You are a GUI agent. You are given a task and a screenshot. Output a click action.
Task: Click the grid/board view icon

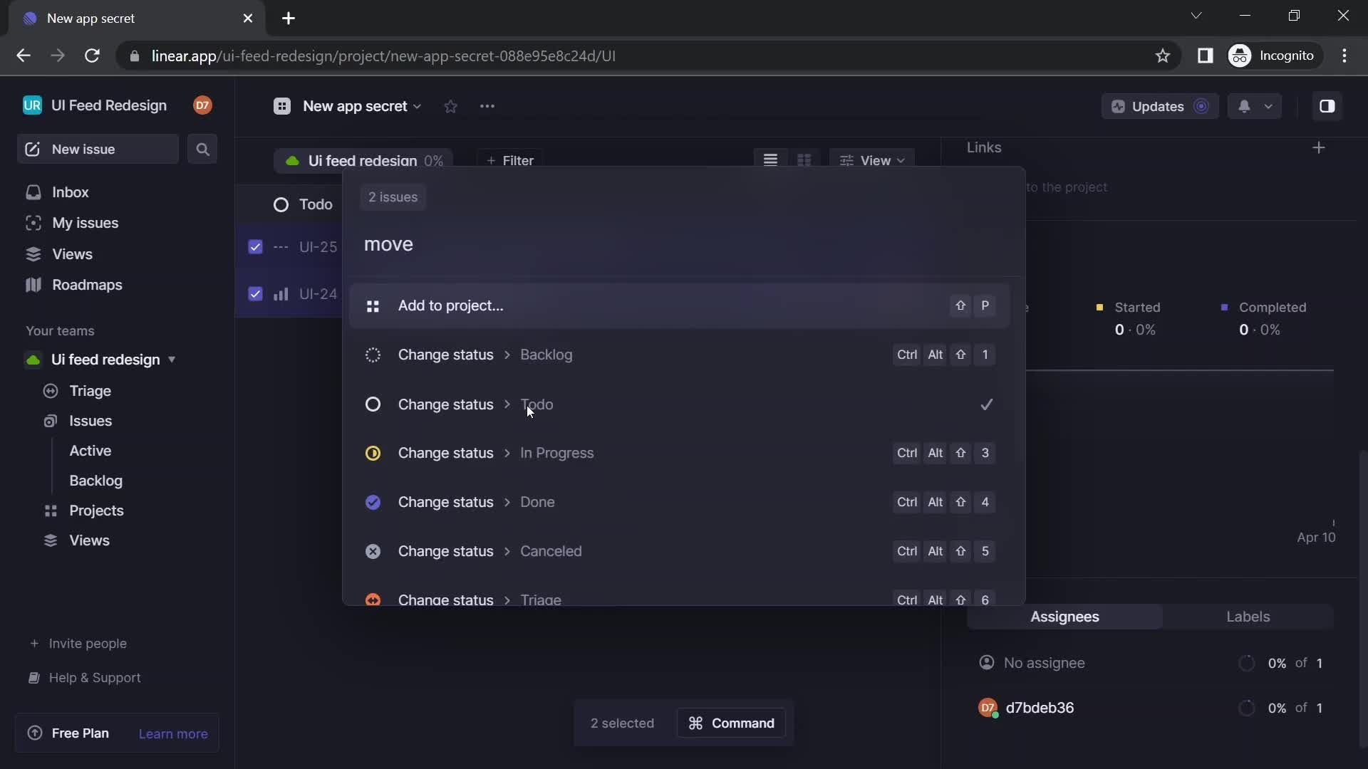tap(804, 160)
